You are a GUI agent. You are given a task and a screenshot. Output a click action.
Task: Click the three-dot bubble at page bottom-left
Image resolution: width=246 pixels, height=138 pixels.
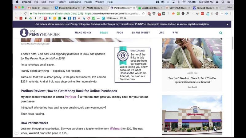(16, 132)
